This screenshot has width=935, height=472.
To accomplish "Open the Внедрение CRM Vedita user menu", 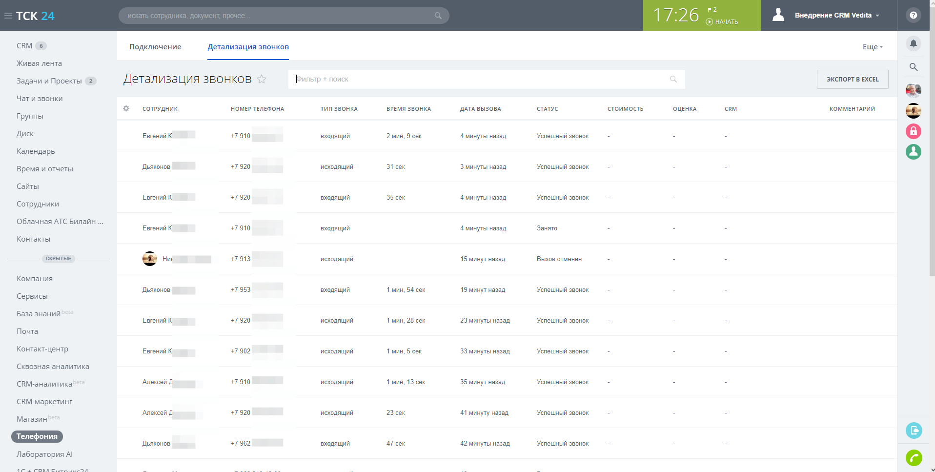I will [x=836, y=15].
